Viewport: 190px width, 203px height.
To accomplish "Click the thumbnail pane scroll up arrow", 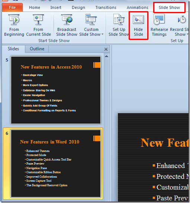I will pyautogui.click(x=106, y=56).
